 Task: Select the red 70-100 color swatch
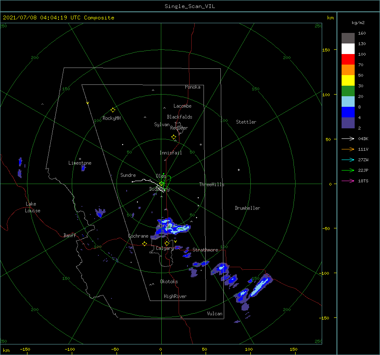(x=348, y=60)
